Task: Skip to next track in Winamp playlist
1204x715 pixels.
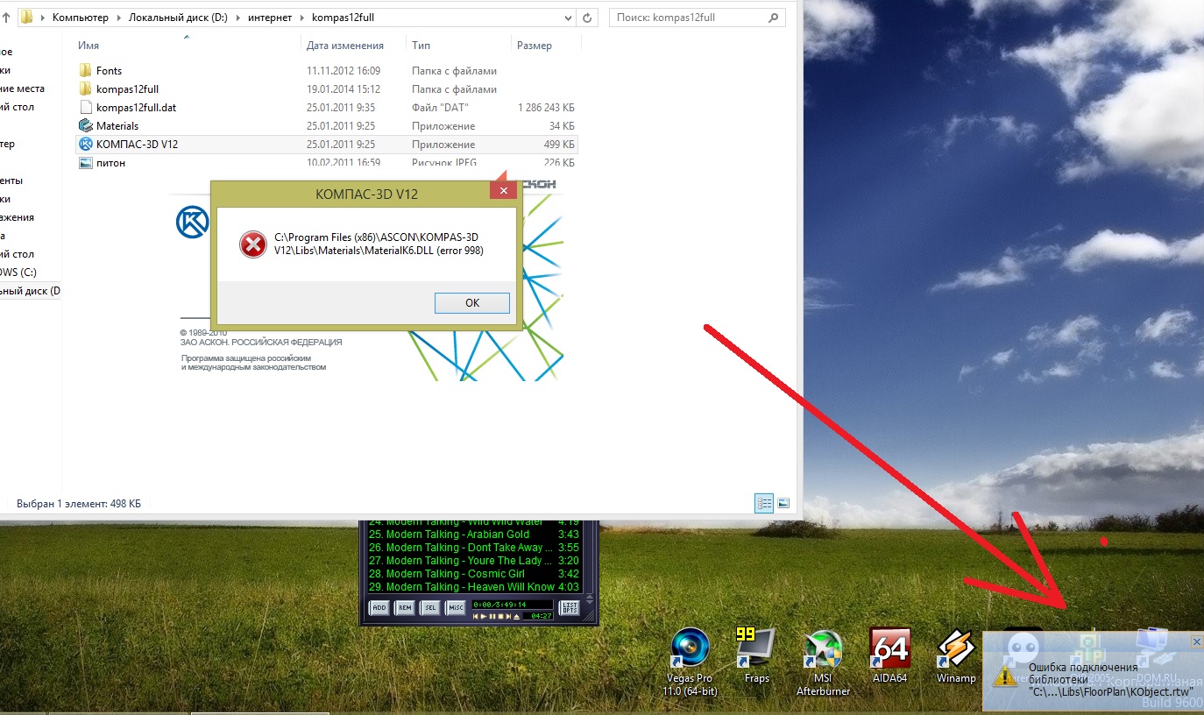Action: point(508,617)
